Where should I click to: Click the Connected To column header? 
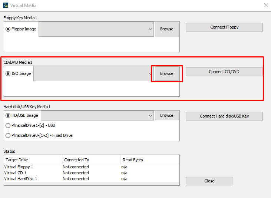91,160
